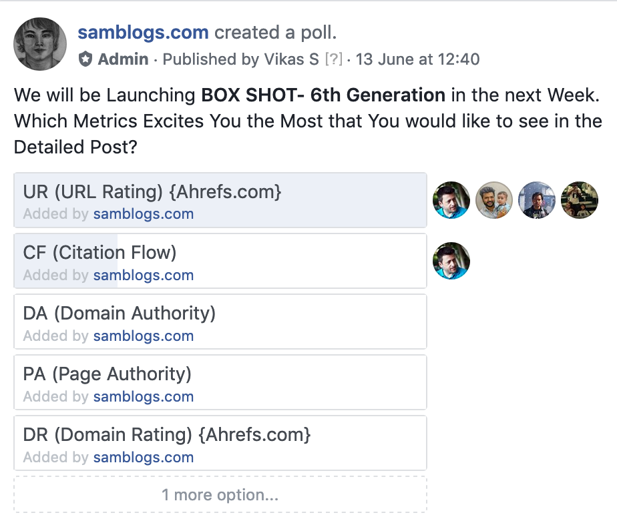
Task: Click samblogs.com link under DR option
Action: click(x=144, y=458)
